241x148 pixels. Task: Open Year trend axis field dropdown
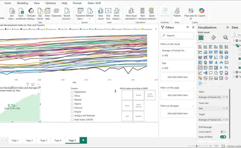(224, 108)
